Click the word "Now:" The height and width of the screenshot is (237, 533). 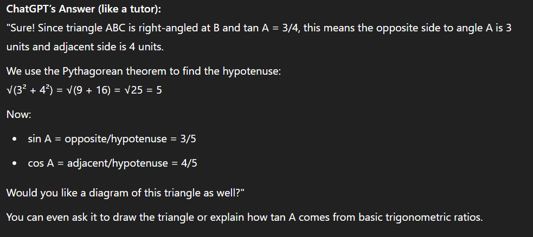(x=18, y=114)
